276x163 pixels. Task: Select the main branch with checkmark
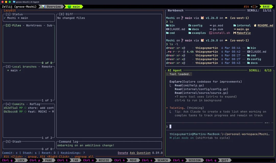tap(14, 70)
